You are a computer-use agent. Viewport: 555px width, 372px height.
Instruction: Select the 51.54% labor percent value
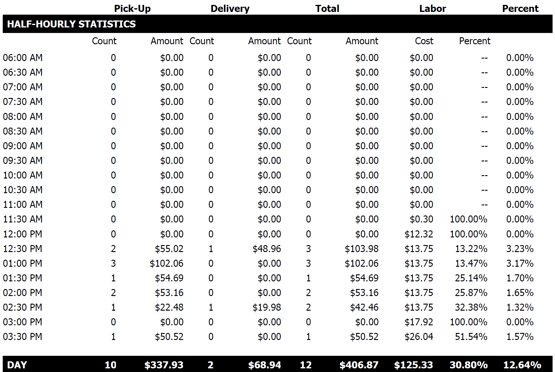point(471,337)
